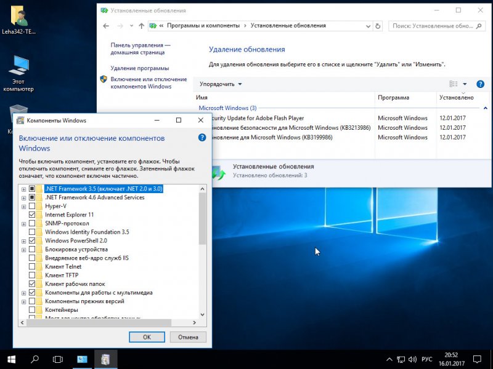Enable the Клиент Telnet checkbox
This screenshot has height=369, width=493.
point(32,267)
